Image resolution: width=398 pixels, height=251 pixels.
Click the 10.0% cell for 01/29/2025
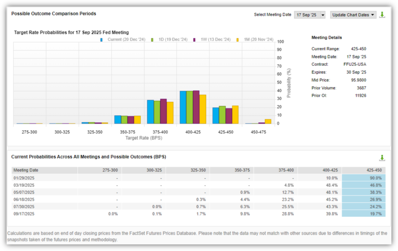coord(320,178)
